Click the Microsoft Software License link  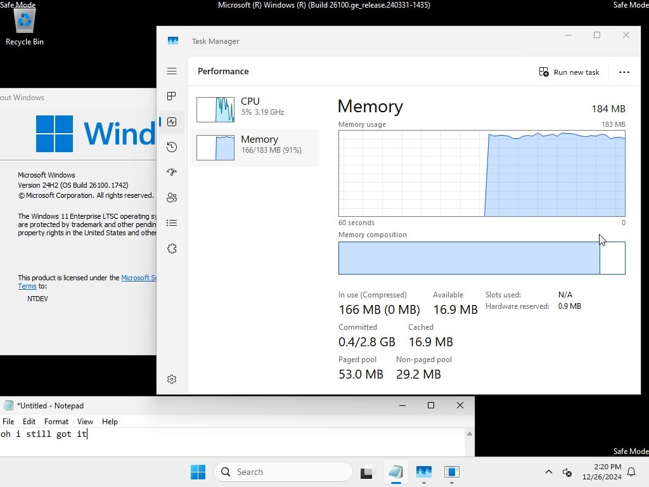point(138,278)
